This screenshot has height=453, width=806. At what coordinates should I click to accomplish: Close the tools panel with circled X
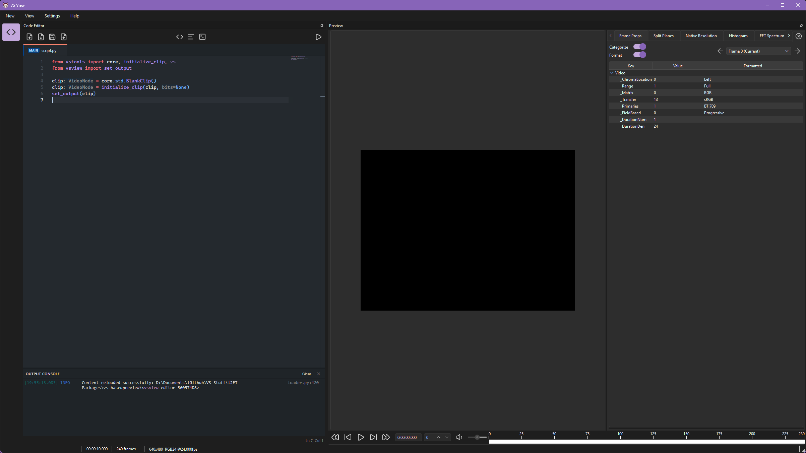pos(799,36)
